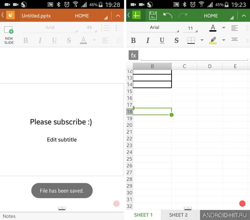Screen dimensions: 250x220
Task: Align text left in presentation toolbar
Action: [x=105, y=41]
